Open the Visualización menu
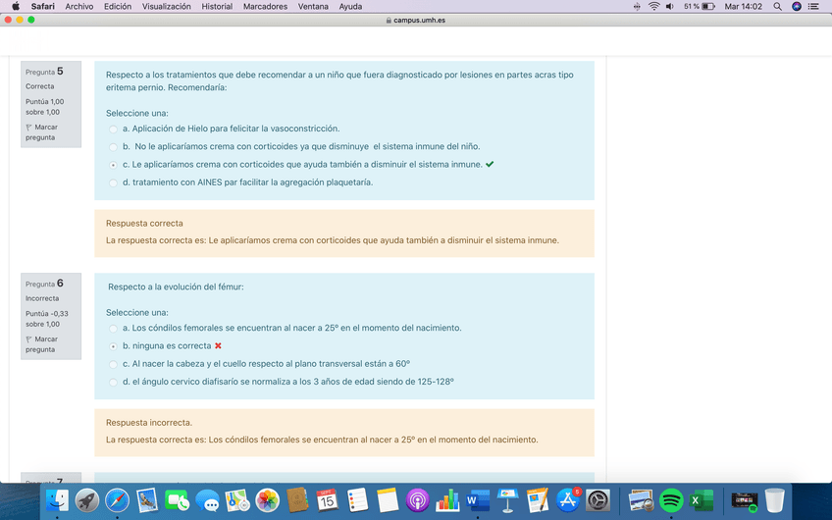 click(x=166, y=6)
